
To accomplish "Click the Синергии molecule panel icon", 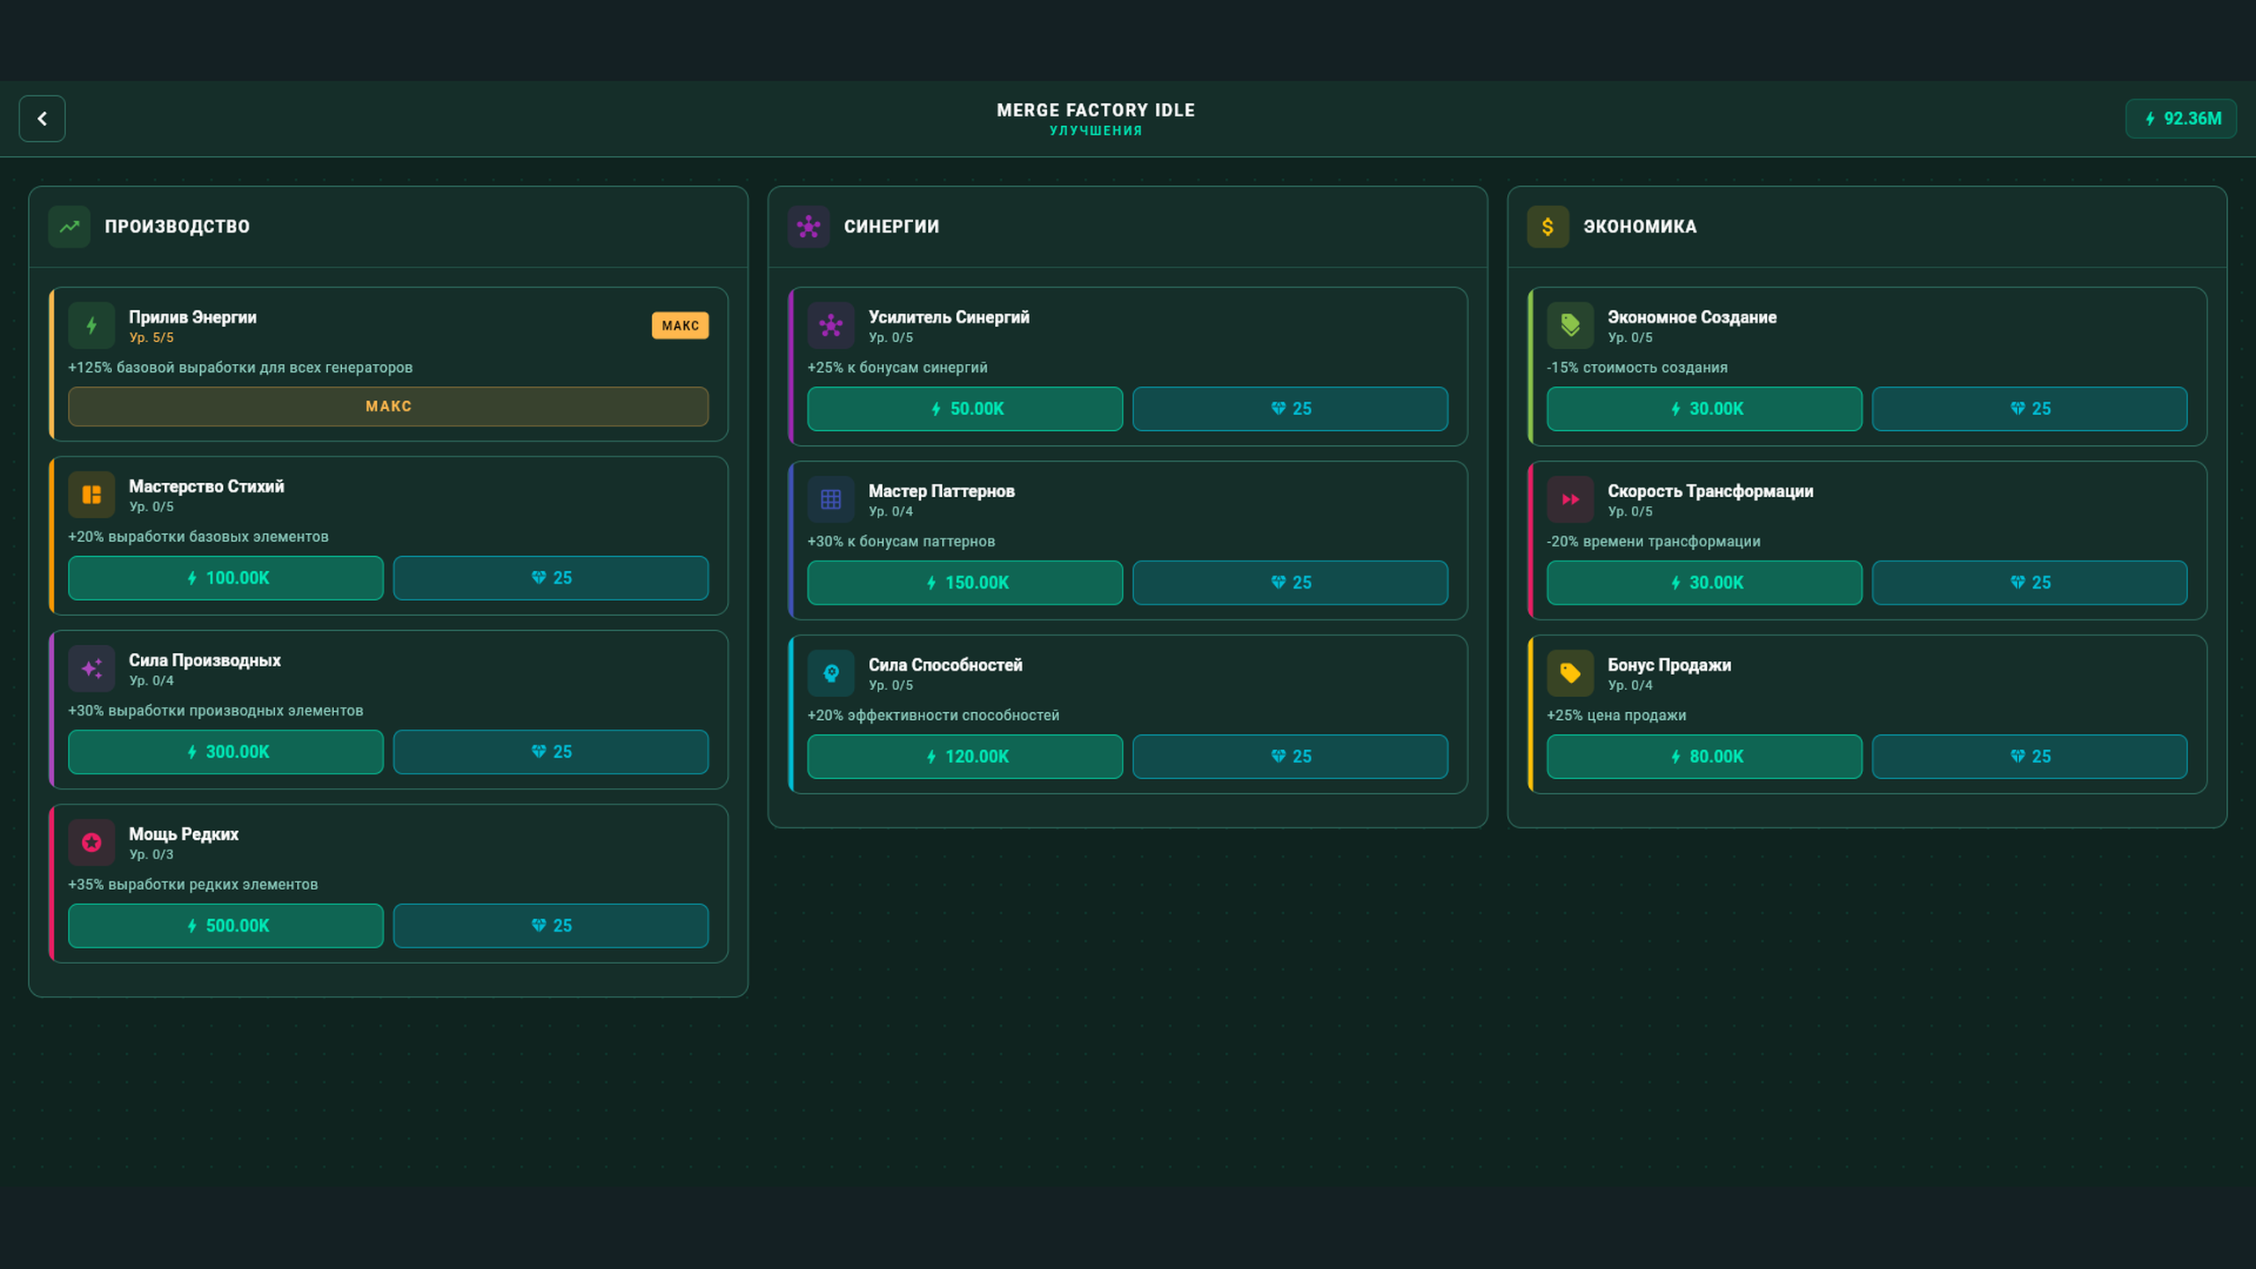I will pos(809,226).
